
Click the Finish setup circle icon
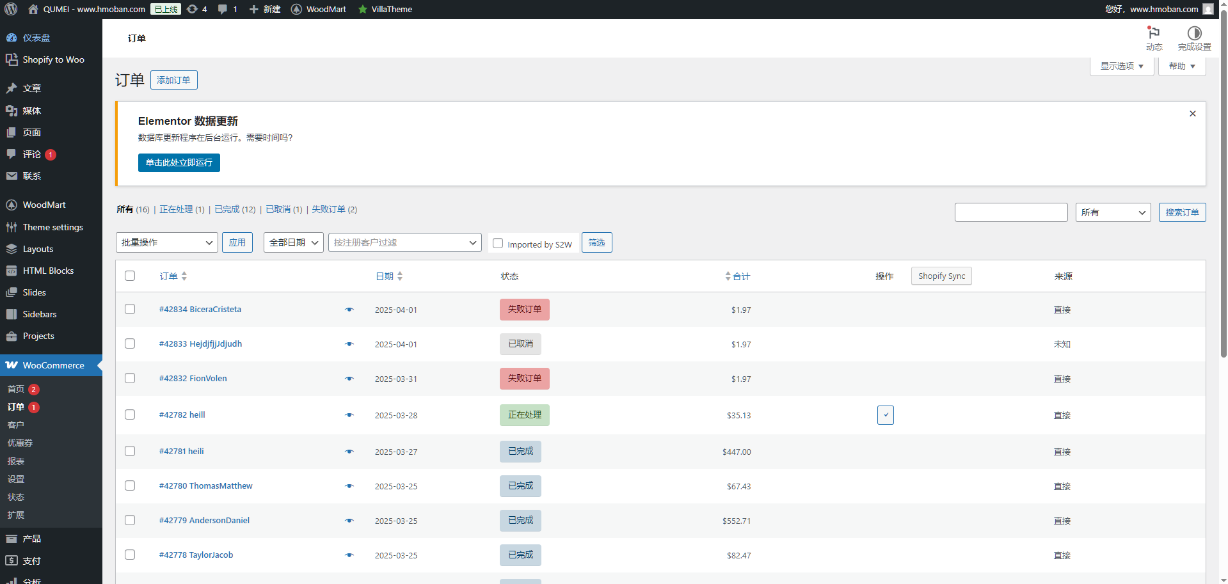point(1194,33)
